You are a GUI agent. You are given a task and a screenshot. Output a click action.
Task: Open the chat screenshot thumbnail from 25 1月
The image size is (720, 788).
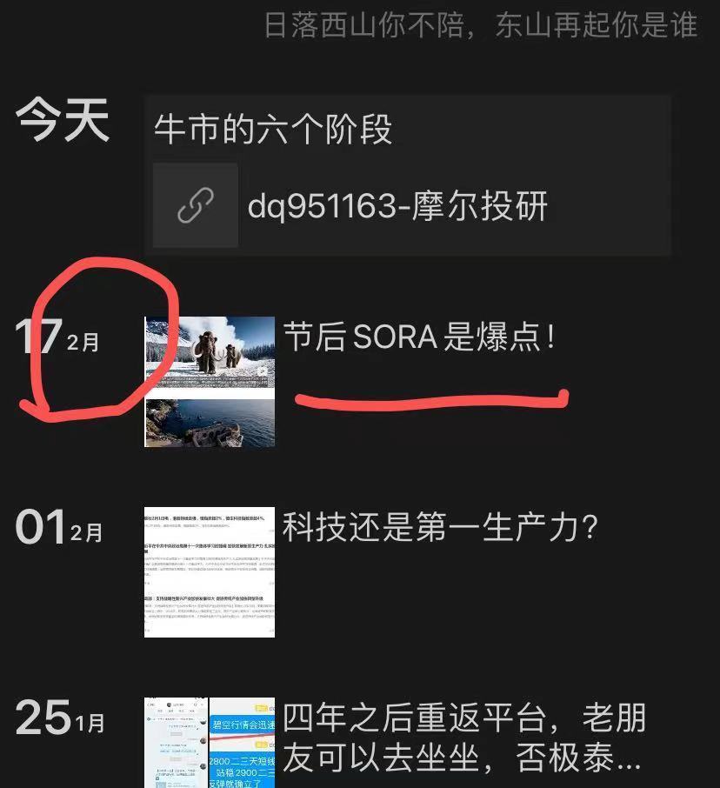click(176, 743)
